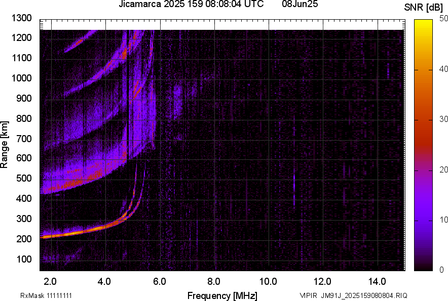Image resolution: width=448 pixels, height=301 pixels.
Task: Click the range tick label 700
Action: (24, 139)
